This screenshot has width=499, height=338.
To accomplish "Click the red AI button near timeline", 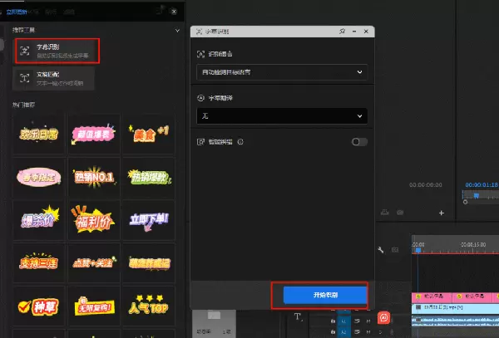I will 384,317.
